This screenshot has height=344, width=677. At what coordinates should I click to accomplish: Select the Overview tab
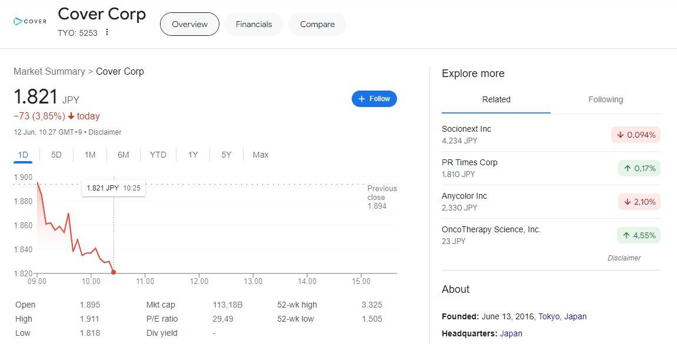[x=189, y=24]
